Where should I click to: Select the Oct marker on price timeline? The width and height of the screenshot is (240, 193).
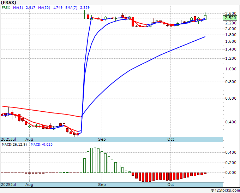[x=171, y=139]
